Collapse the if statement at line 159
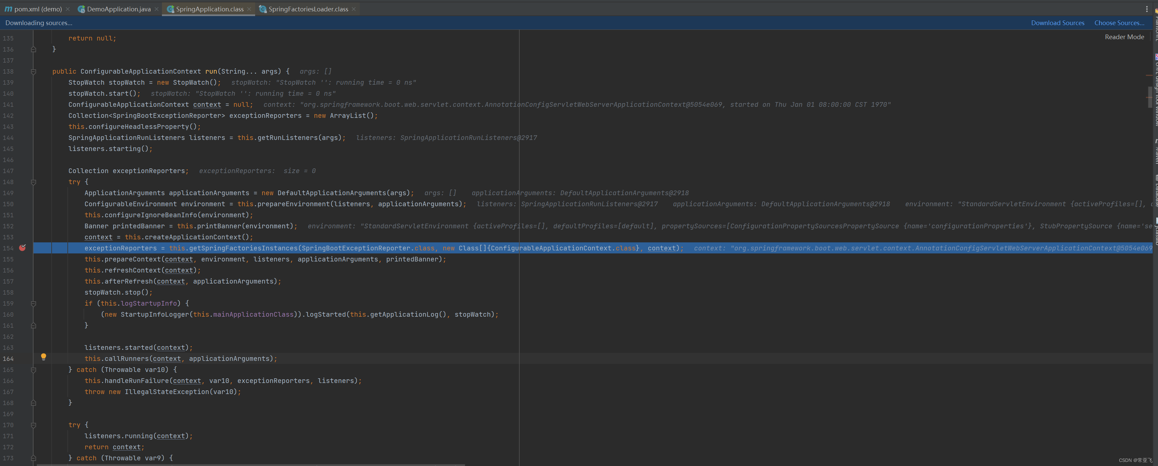 point(33,304)
